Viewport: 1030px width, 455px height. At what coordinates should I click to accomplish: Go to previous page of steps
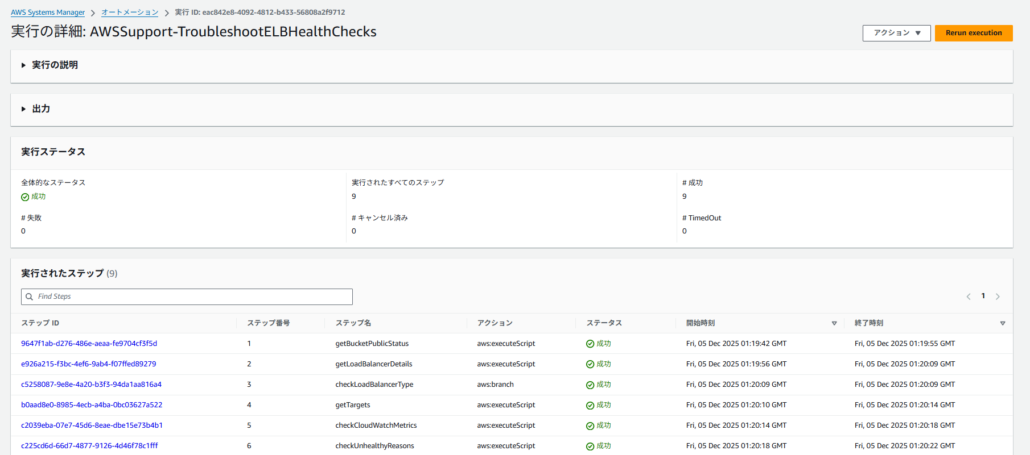click(969, 297)
